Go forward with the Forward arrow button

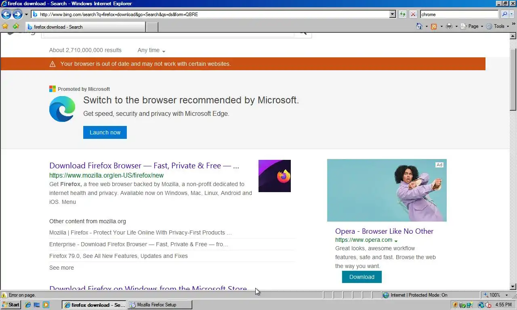pos(17,15)
